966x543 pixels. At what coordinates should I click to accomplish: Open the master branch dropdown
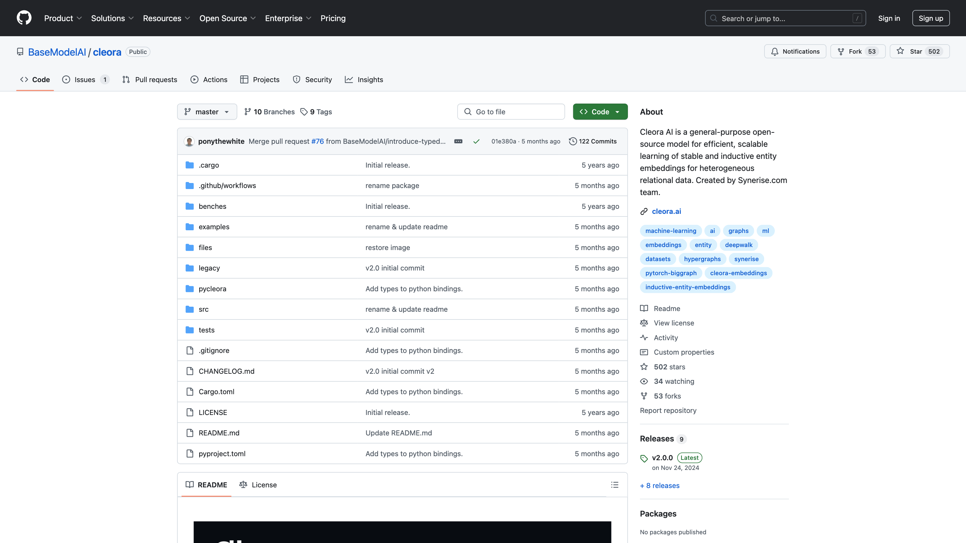pyautogui.click(x=207, y=112)
